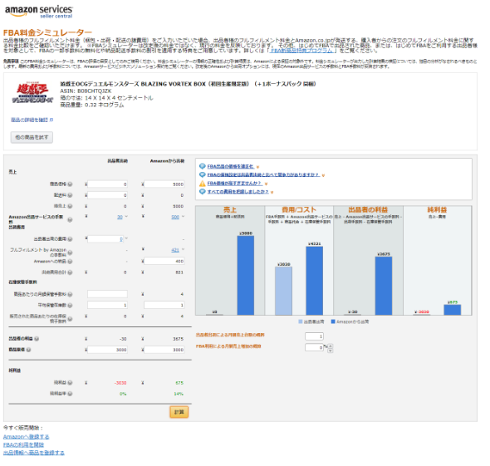The width and height of the screenshot is (490, 466).
Task: Click the 他の商品を試す button
Action: point(32,137)
